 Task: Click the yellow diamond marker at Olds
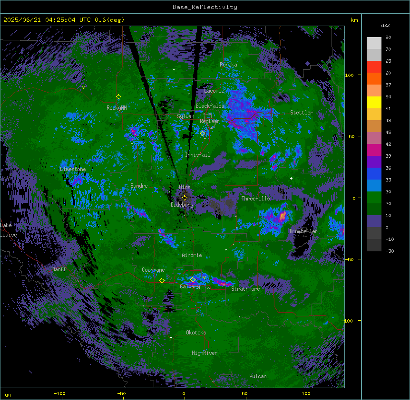185,198
